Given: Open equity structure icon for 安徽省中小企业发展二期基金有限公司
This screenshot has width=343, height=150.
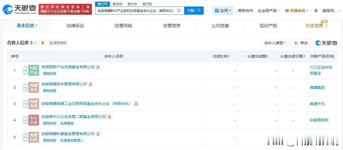Looking at the screenshot, I should 109,117.
